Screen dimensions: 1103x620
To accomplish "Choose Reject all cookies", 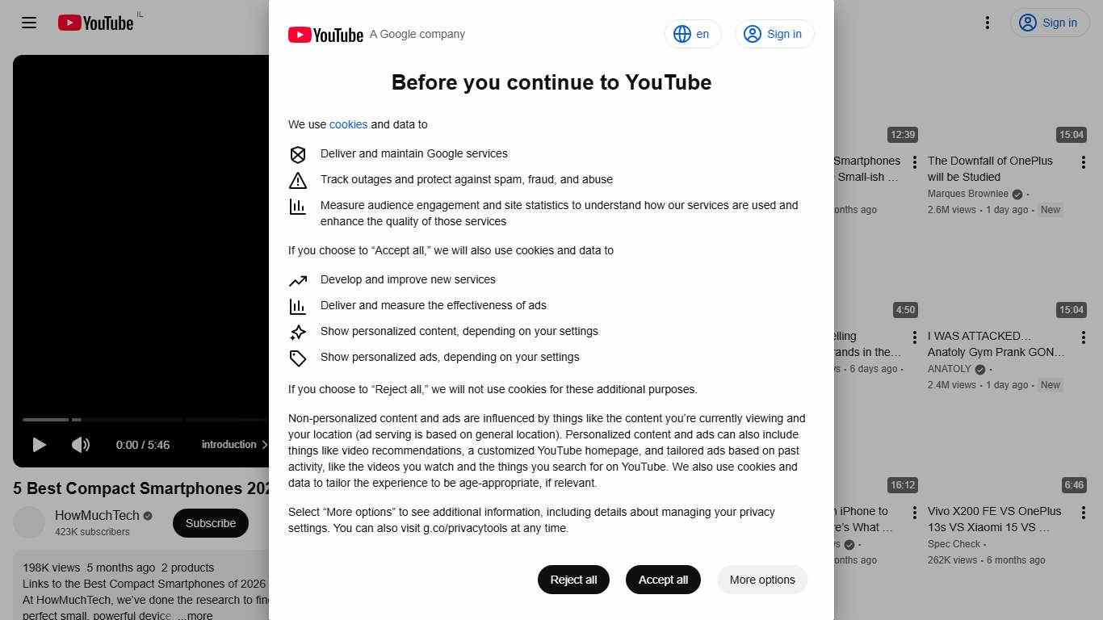I will click(573, 580).
